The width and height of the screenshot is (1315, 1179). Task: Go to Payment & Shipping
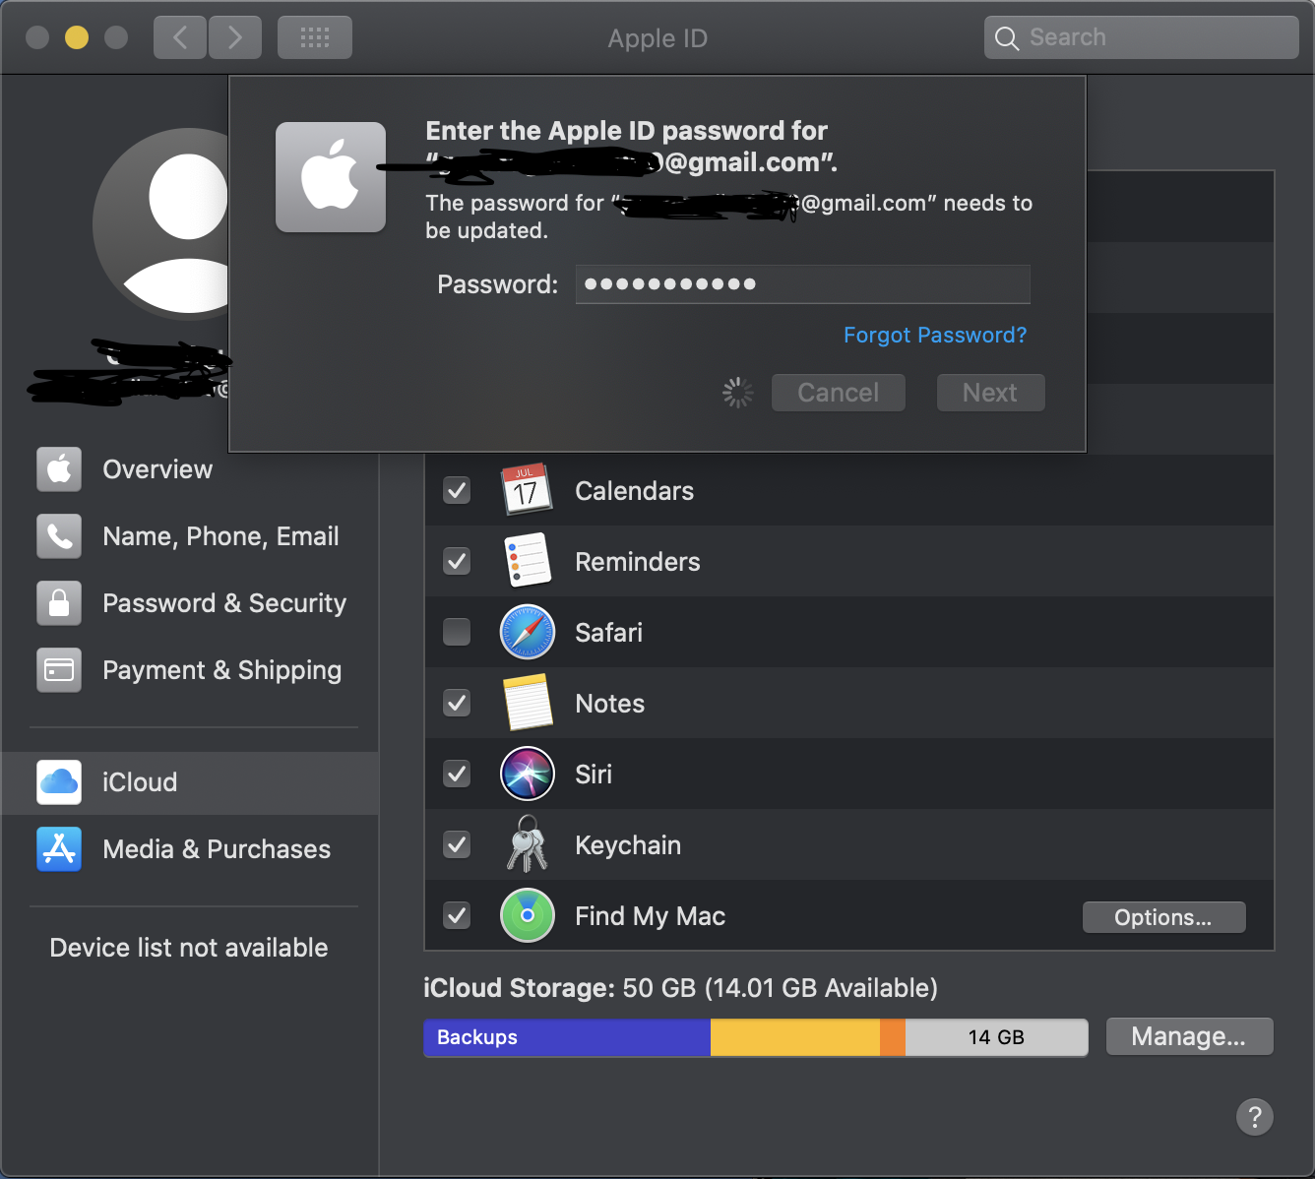click(191, 670)
